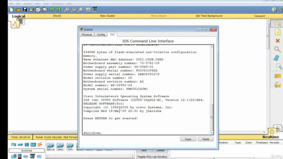This screenshot has height=159, width=283.
Task: Click the Copy button below CLI
Action: (x=188, y=139)
